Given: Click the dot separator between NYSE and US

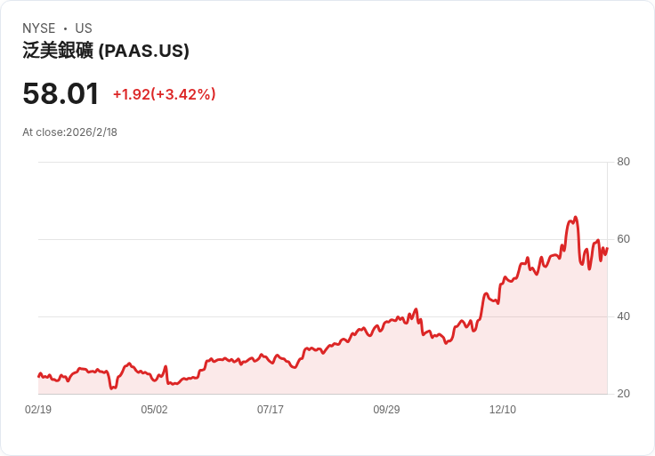Looking at the screenshot, I should [x=65, y=28].
